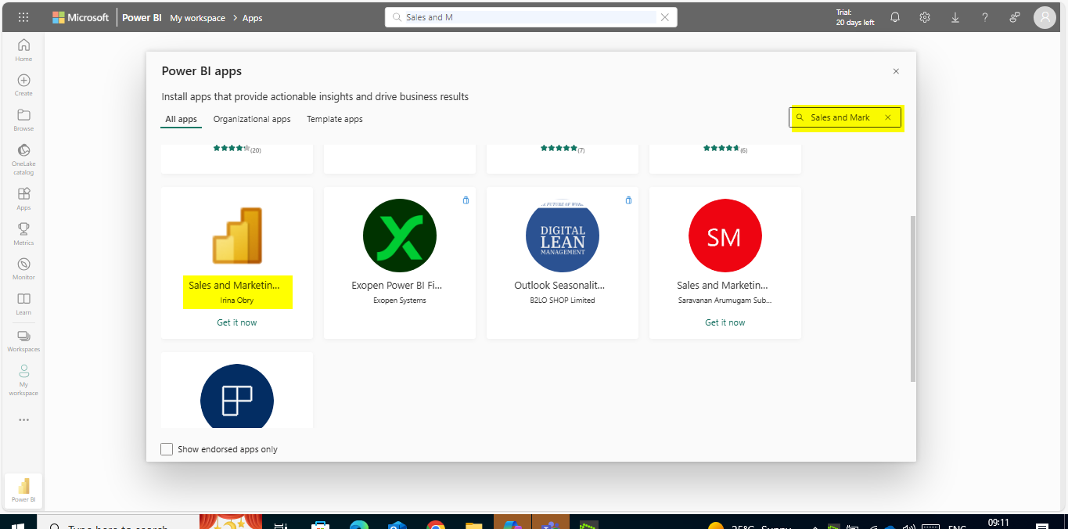Open the Settings gear in the header
1068x529 pixels.
[x=925, y=17]
